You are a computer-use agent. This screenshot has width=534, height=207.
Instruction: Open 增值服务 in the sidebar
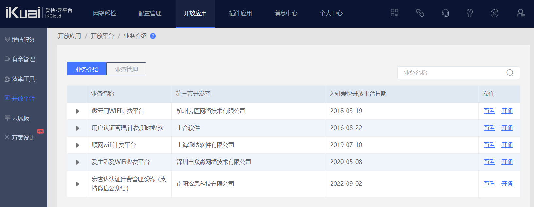pos(23,40)
